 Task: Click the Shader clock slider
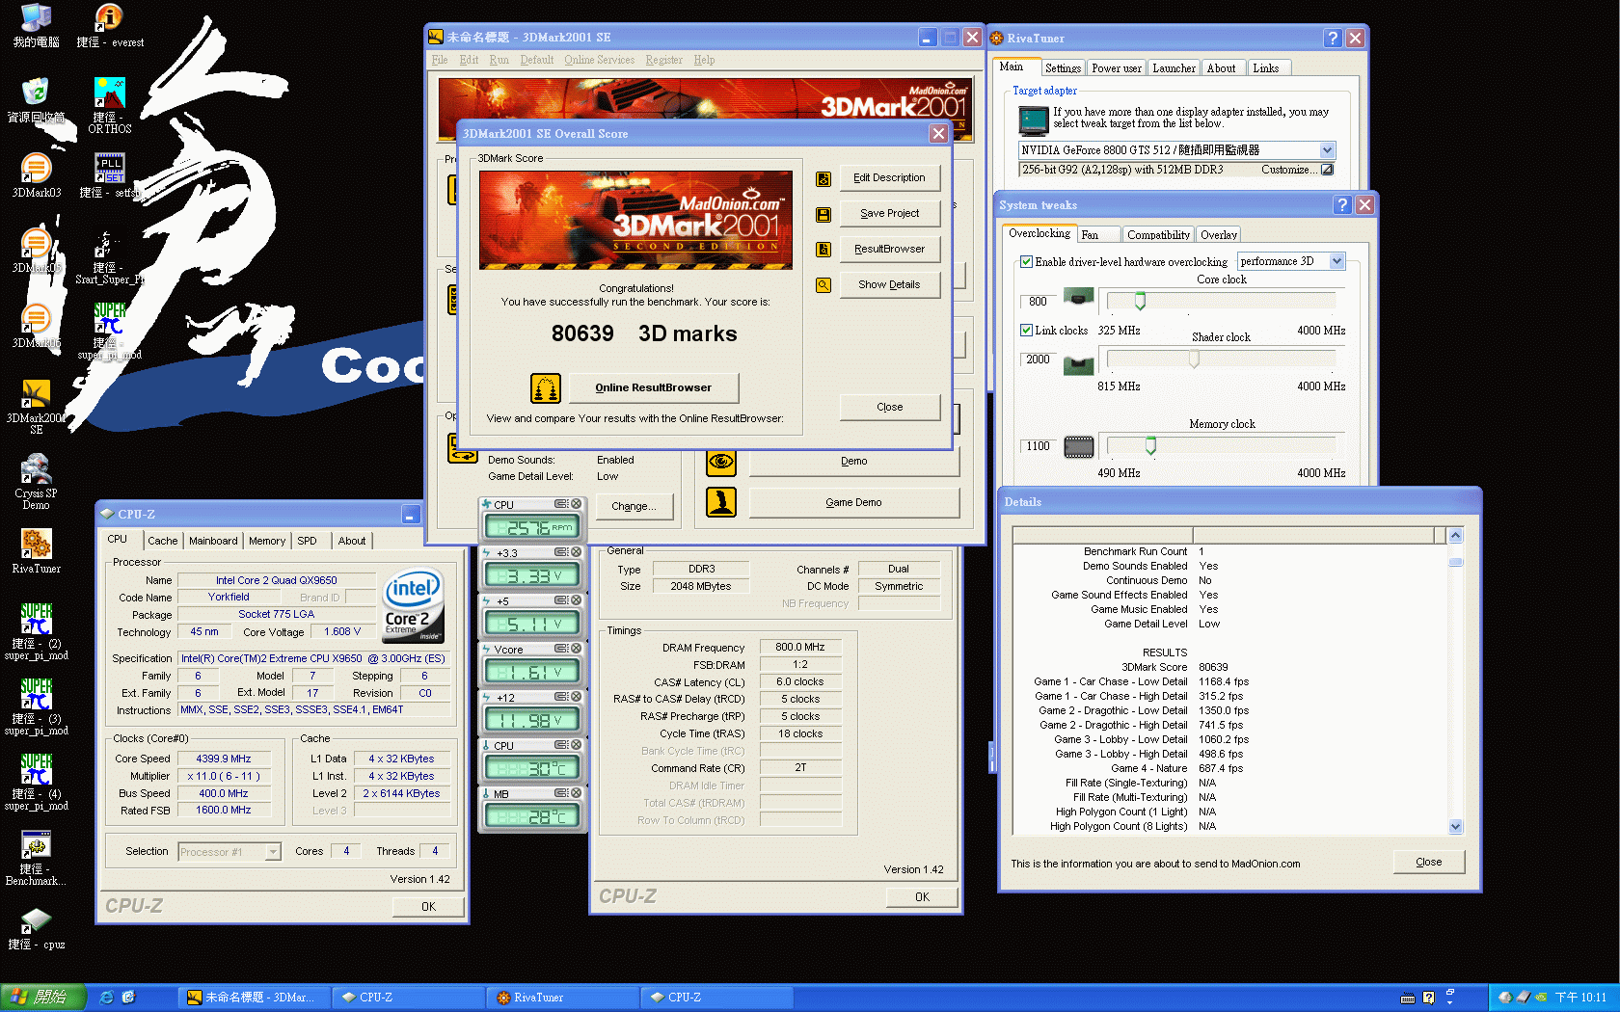(1194, 360)
